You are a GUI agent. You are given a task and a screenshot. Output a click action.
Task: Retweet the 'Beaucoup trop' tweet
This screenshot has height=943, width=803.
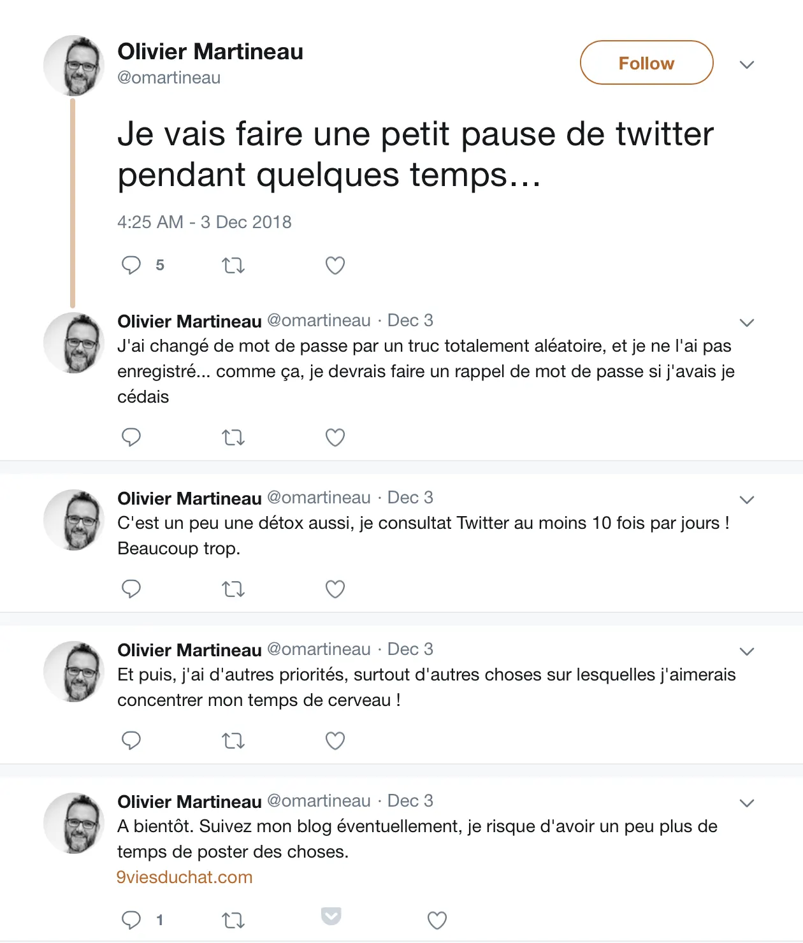(x=233, y=589)
